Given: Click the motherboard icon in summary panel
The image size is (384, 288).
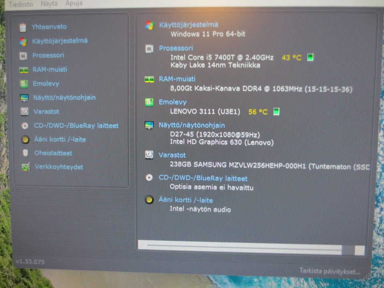Looking at the screenshot, I should (149, 102).
